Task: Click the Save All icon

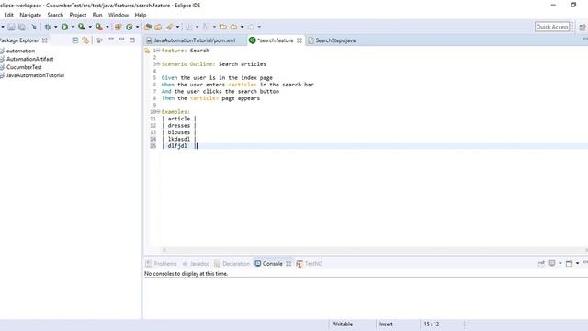Action: (x=22, y=27)
